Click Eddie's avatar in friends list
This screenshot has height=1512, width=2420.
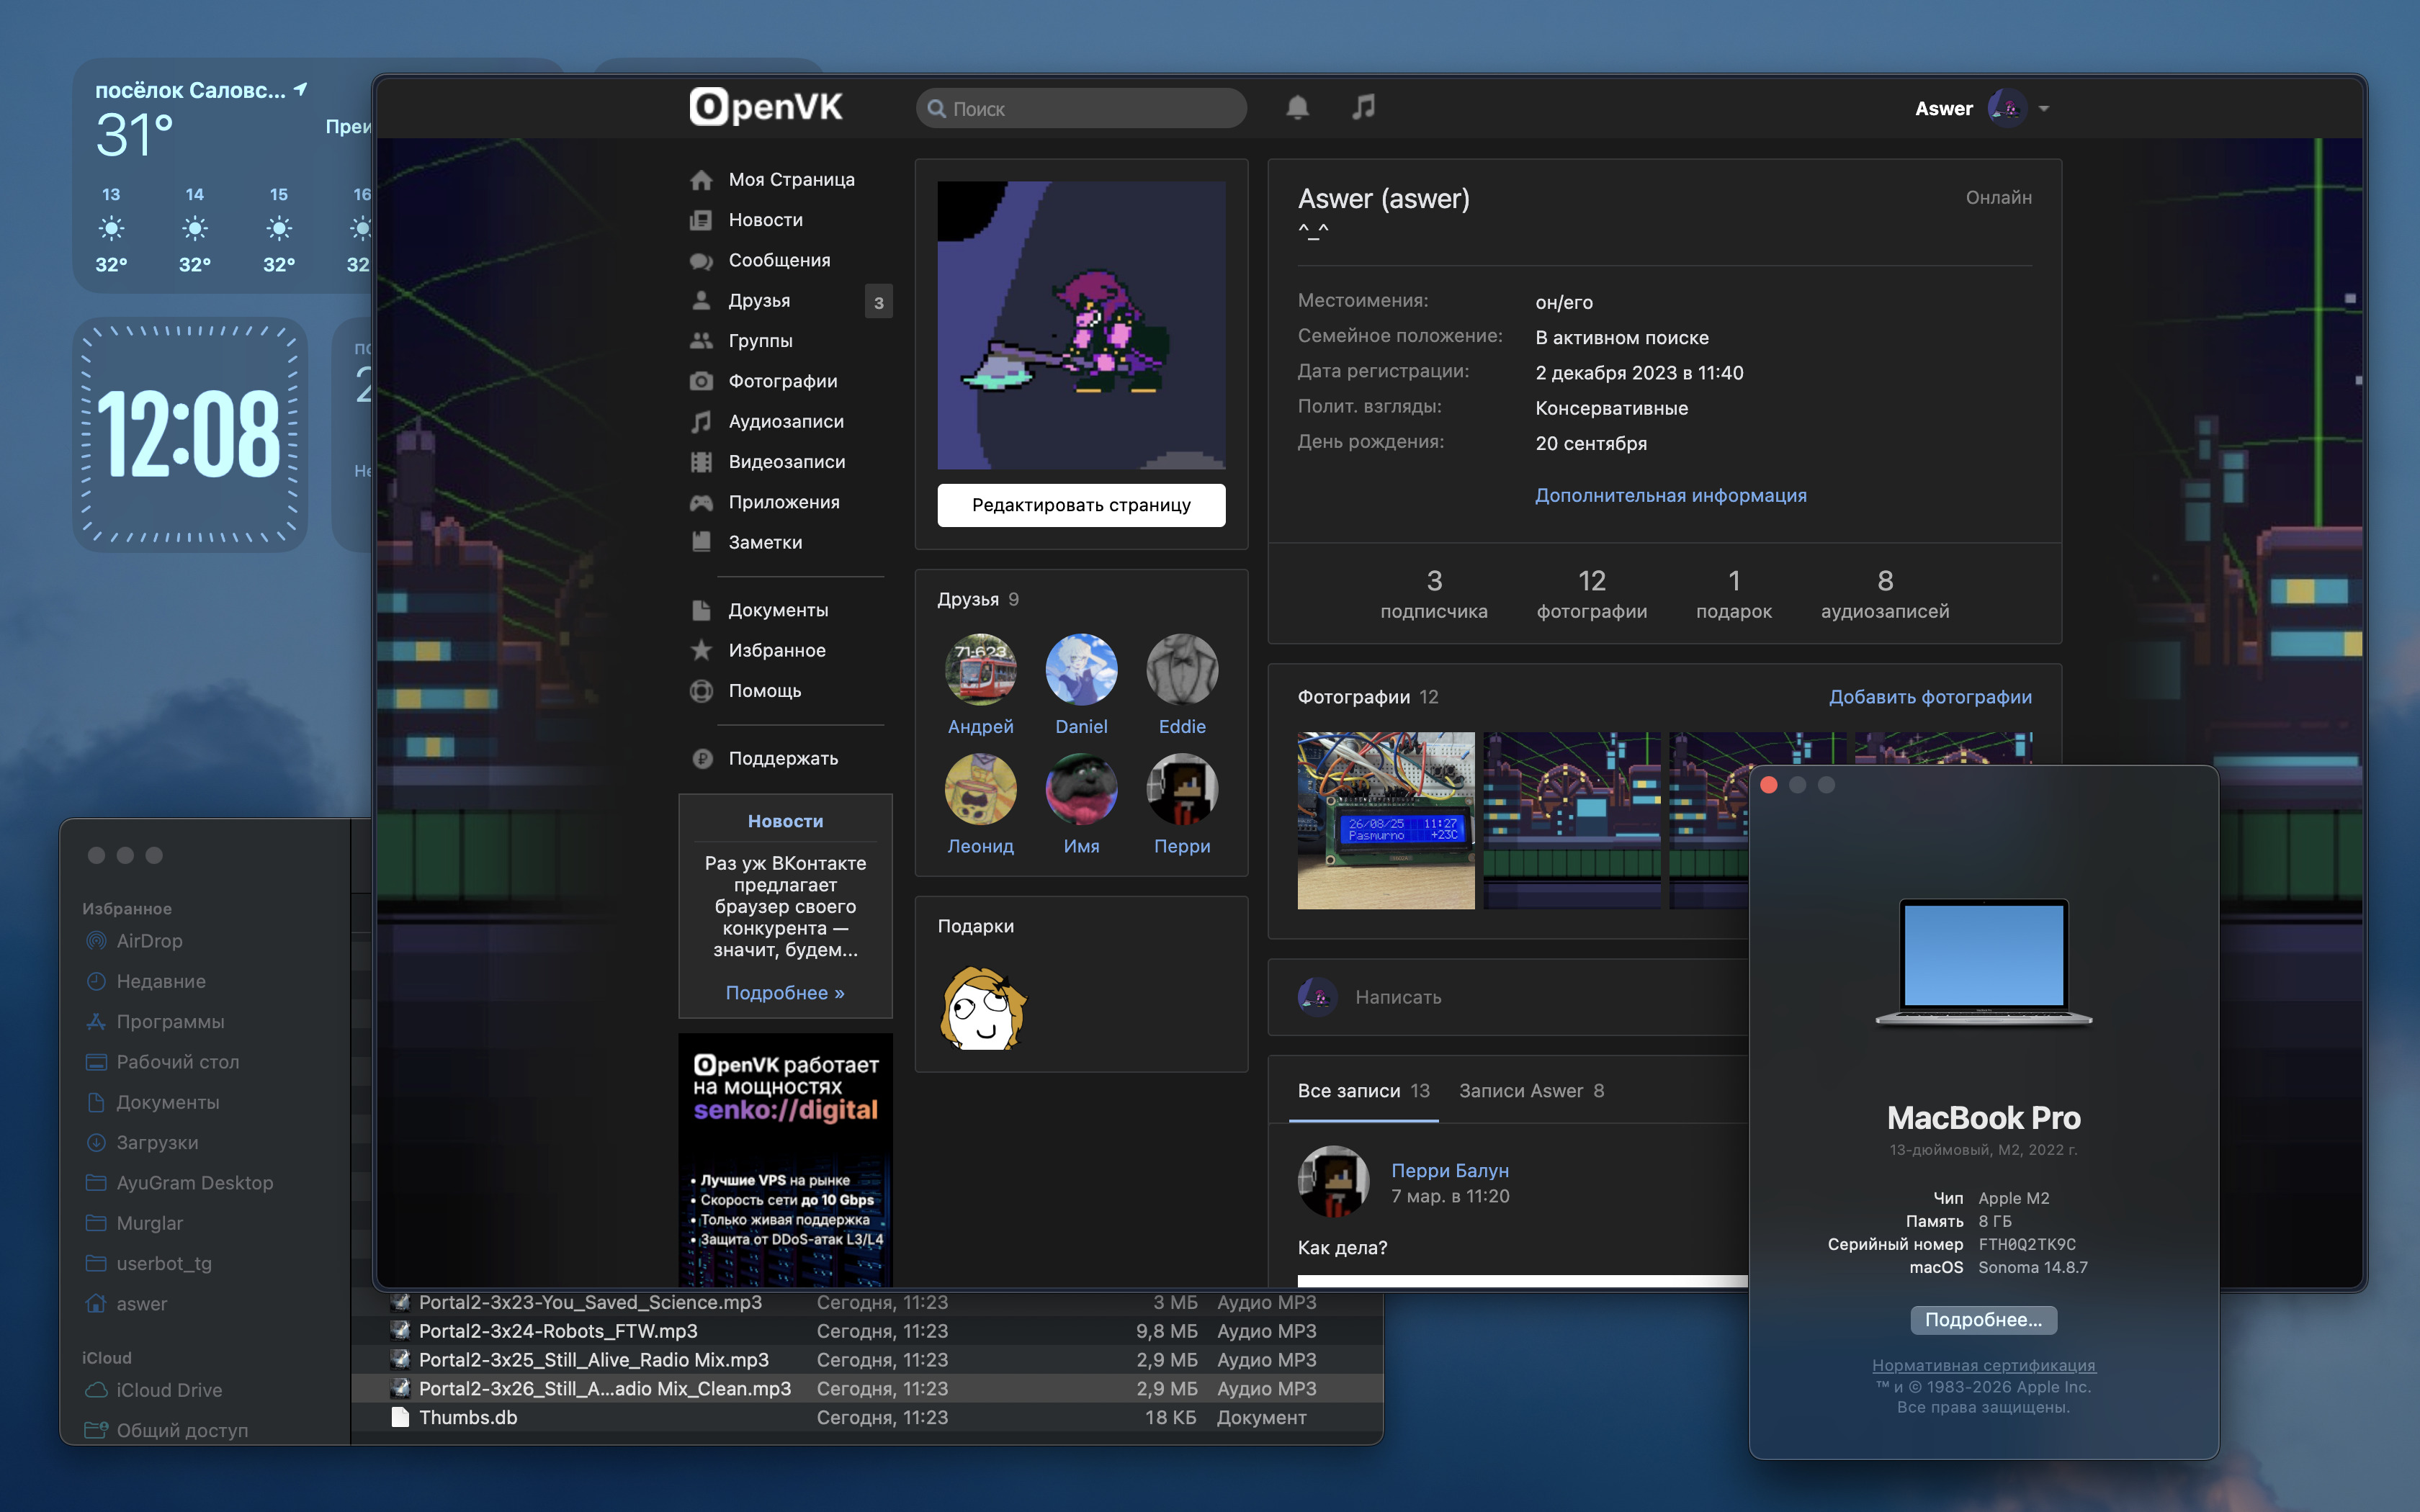(1182, 669)
